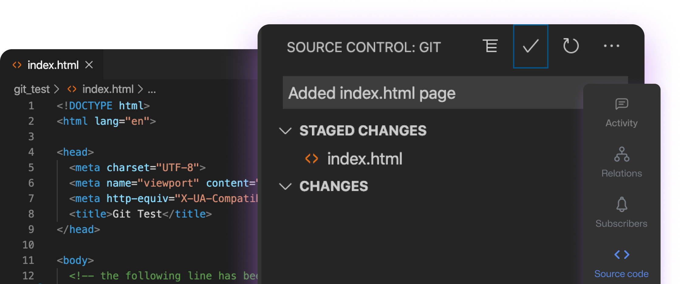Click the SOURCE CONTROL: GIT panel title
The height and width of the screenshot is (284, 681).
point(364,47)
